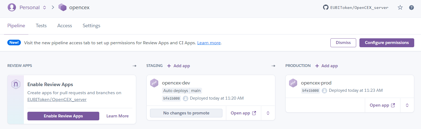Viewport: 421px width, 129px height.
Task: Switch to the Tests tab
Action: (41, 26)
